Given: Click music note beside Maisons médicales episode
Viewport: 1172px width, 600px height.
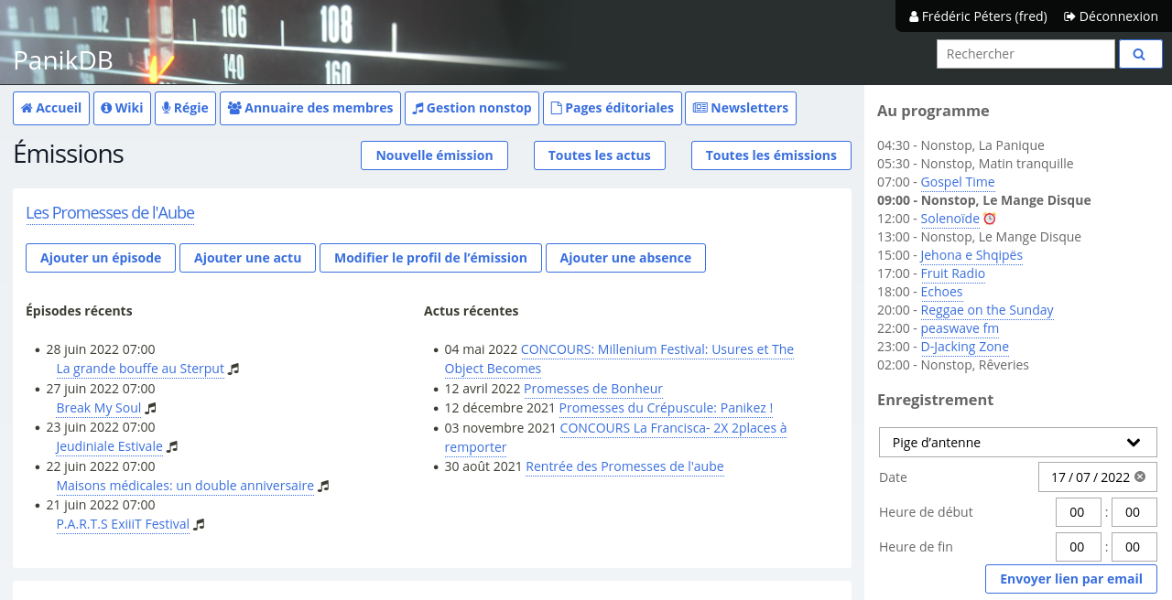Looking at the screenshot, I should 323,486.
